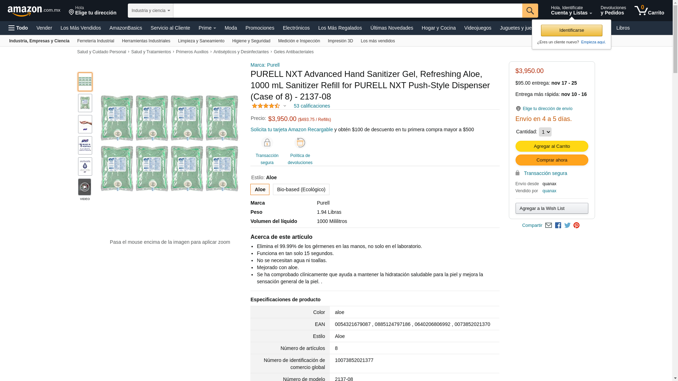Select the Aloe style option
Viewport: 678px width, 381px height.
tap(260, 189)
